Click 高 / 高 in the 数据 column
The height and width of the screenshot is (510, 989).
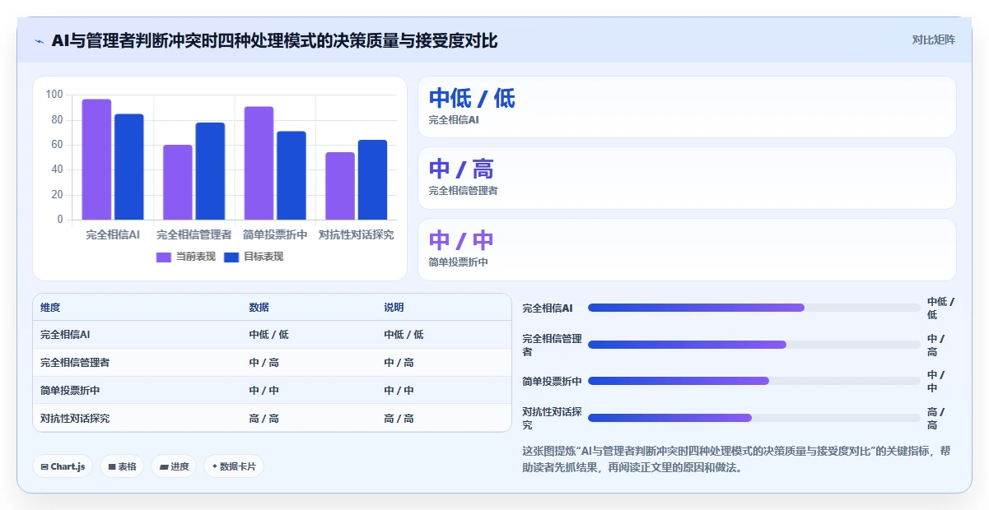264,419
